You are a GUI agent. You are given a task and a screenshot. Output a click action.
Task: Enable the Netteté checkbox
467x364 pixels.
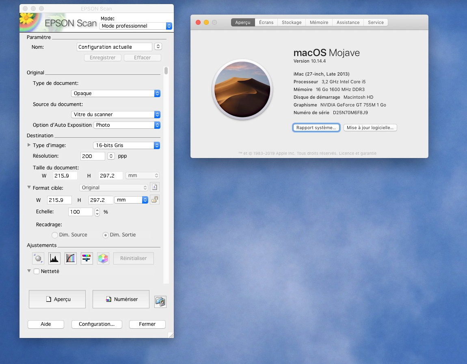(x=37, y=271)
